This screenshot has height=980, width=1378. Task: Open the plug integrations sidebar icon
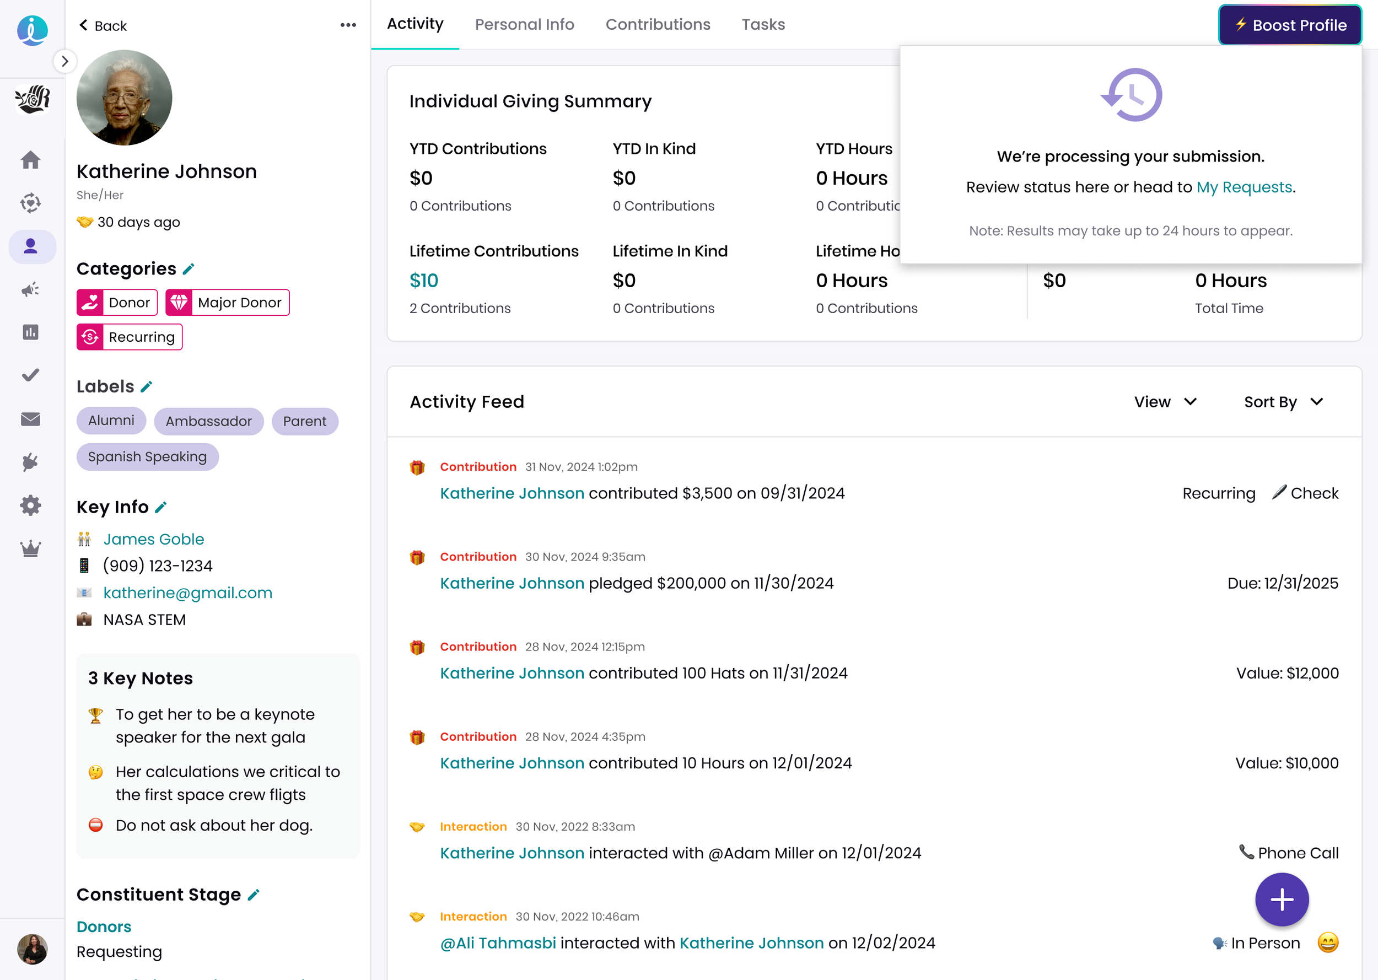31,462
